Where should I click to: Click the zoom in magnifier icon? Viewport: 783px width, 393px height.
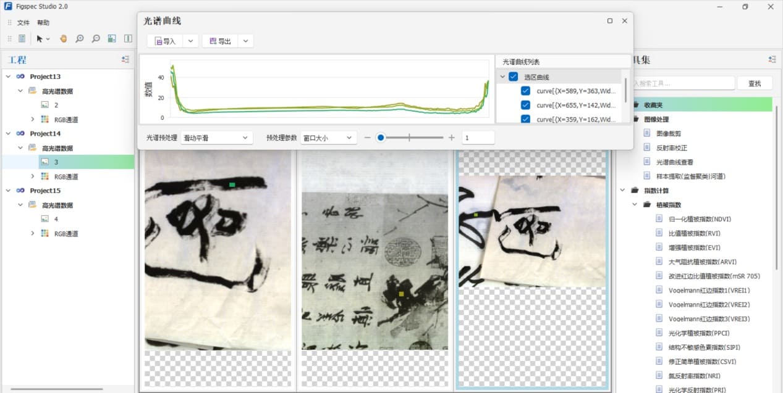point(80,38)
